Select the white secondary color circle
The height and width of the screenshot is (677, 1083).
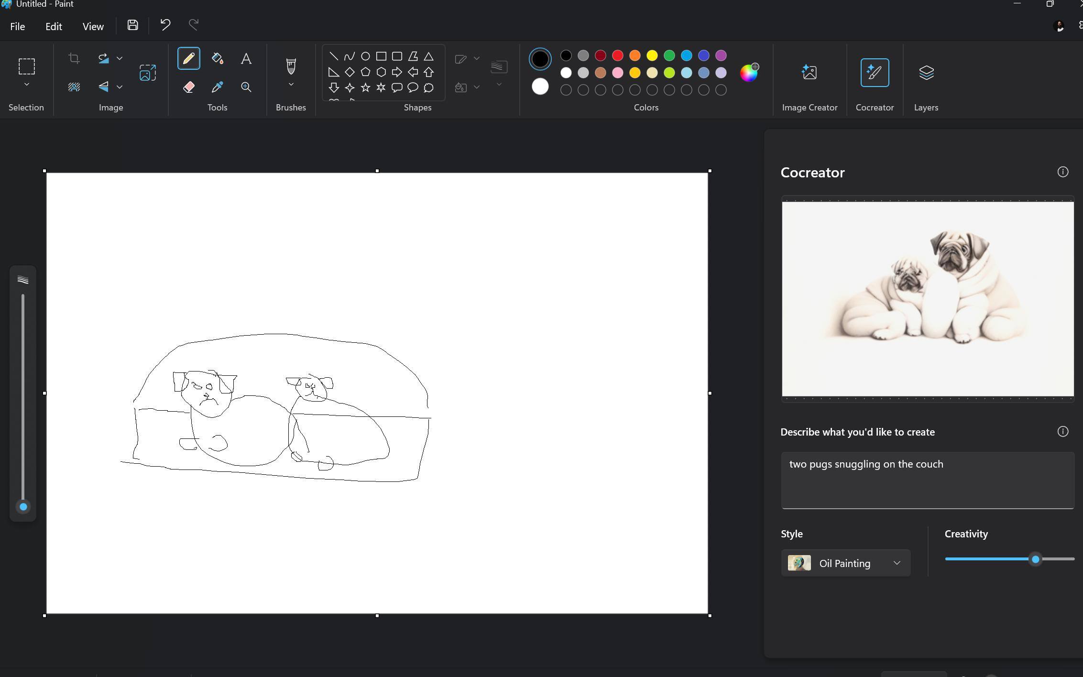(x=540, y=87)
